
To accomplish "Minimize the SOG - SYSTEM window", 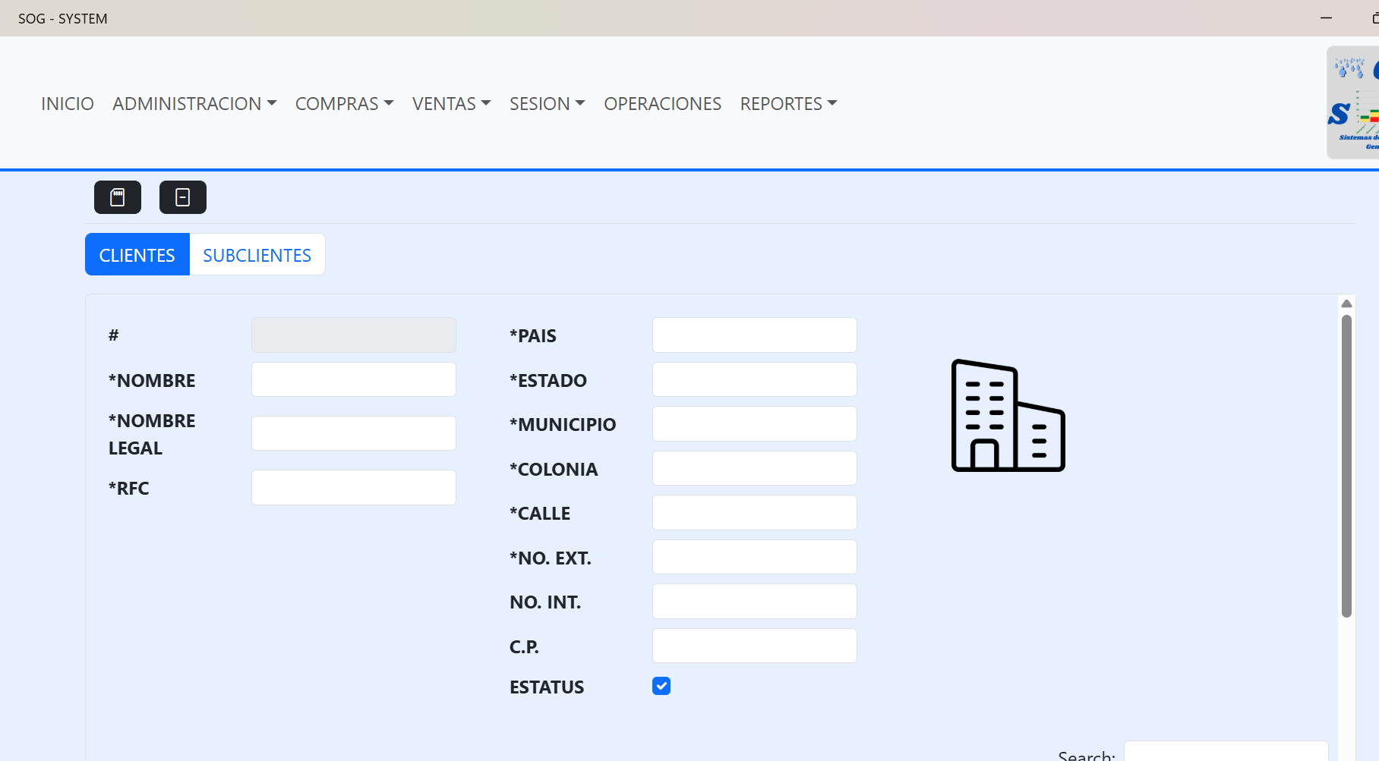I will point(1326,18).
